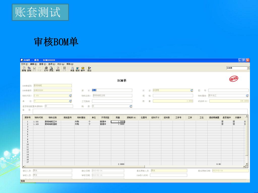Click the BOM单组别 field showing 数码相机

coord(53,86)
